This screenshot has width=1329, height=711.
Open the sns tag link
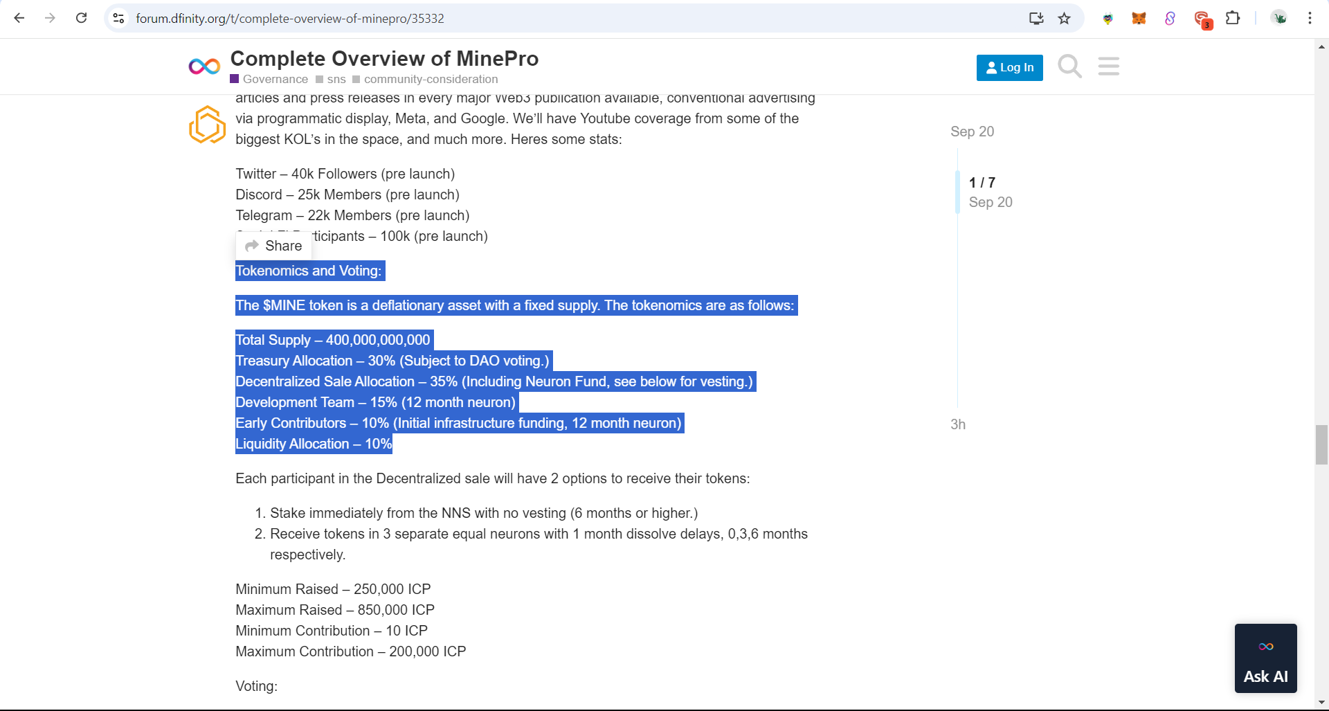pyautogui.click(x=331, y=79)
